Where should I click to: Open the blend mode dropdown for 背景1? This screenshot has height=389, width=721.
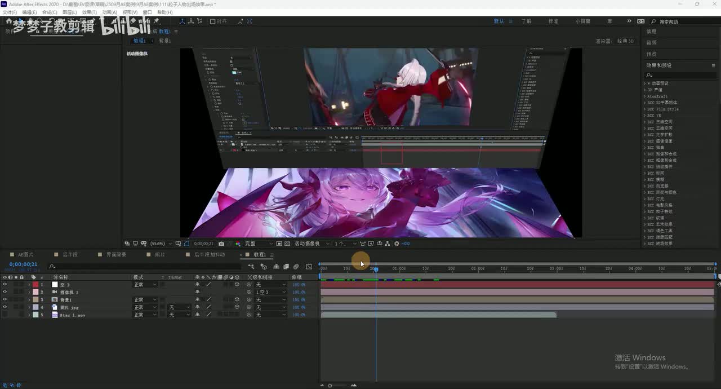click(x=145, y=300)
